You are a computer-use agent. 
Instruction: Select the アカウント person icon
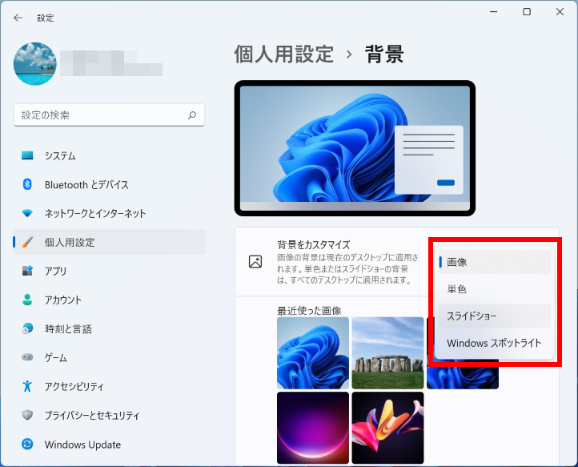pyautogui.click(x=27, y=300)
